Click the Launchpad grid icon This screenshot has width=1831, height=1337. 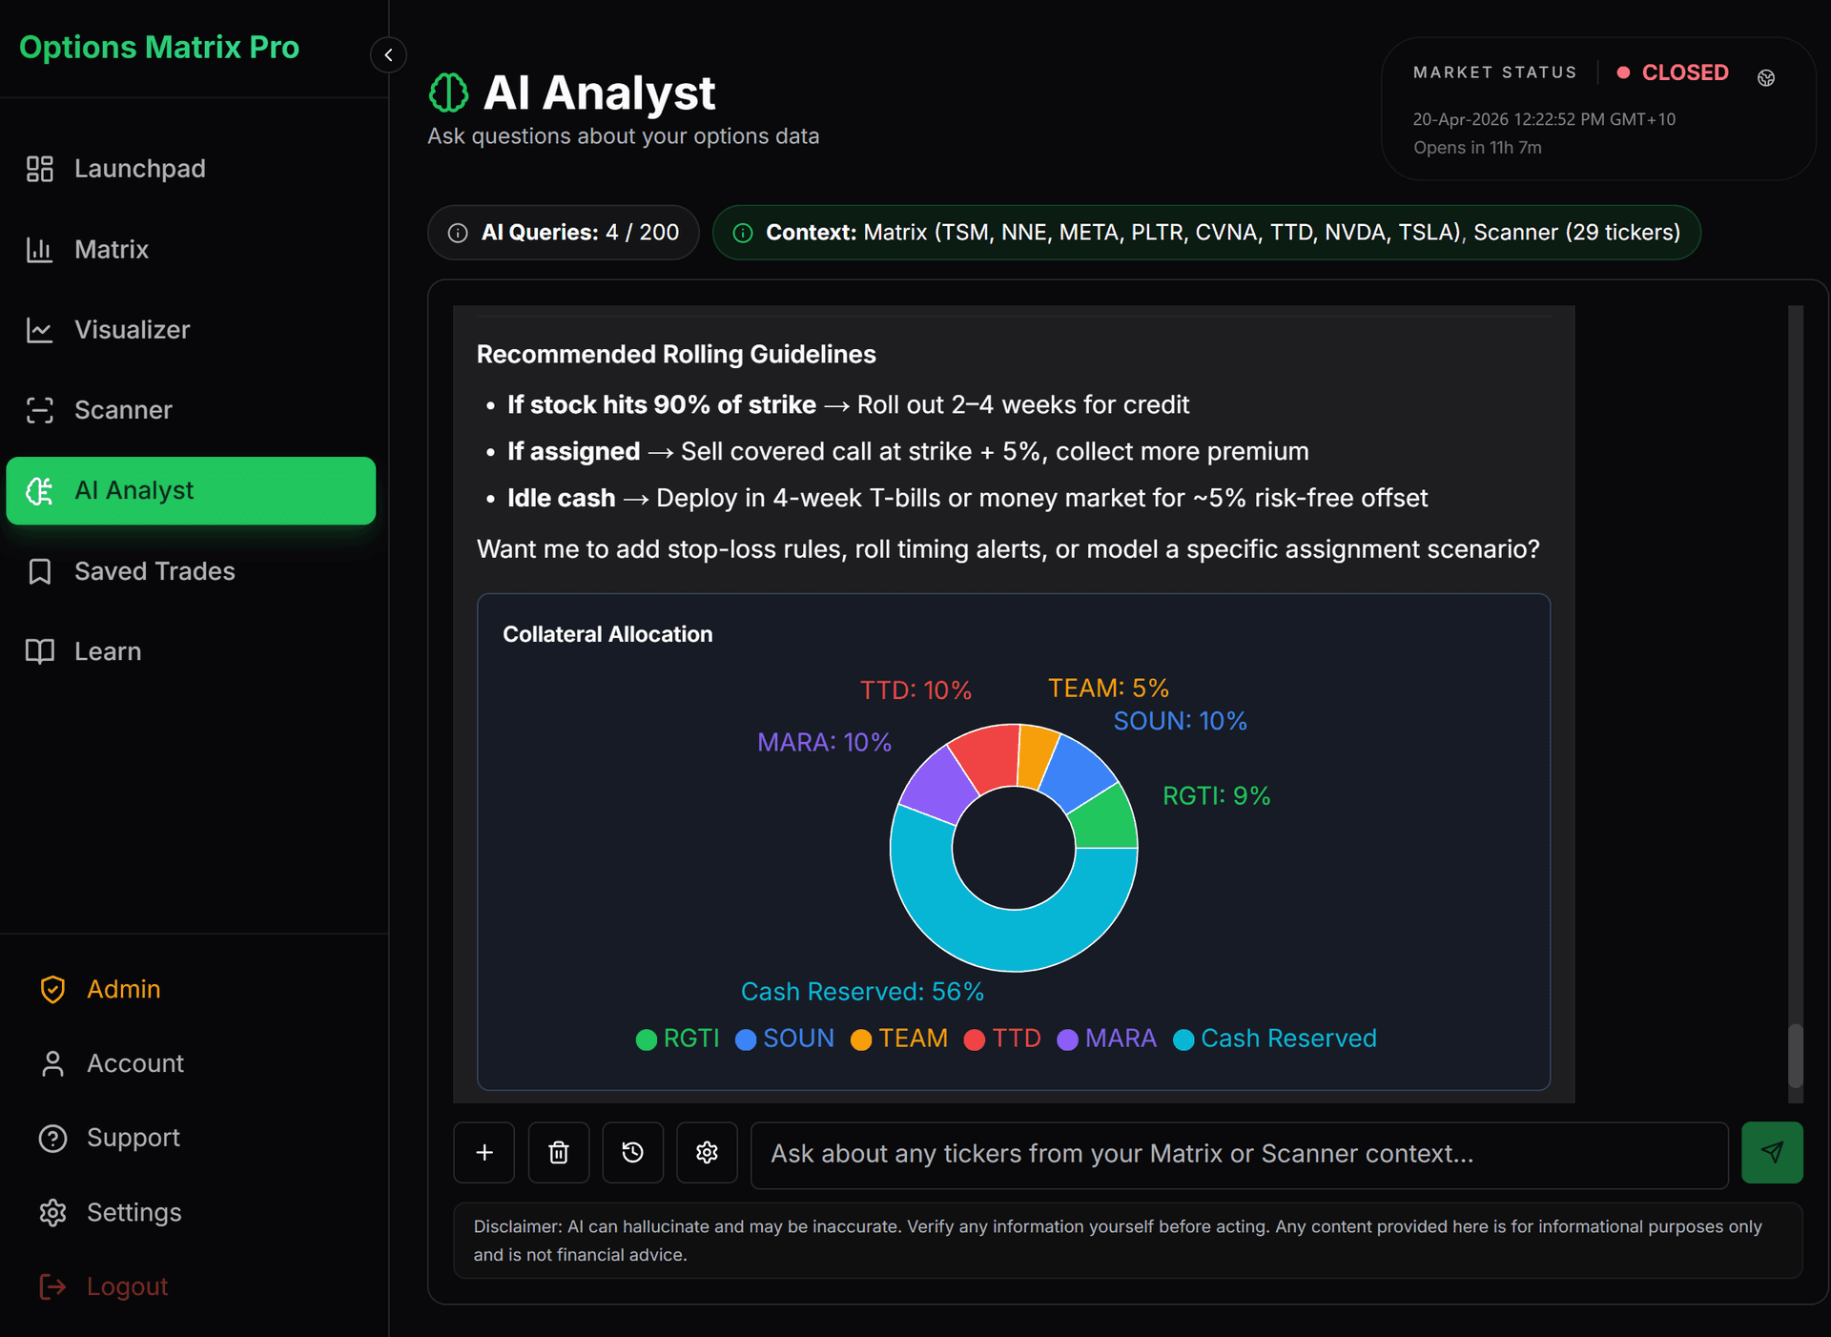tap(40, 169)
